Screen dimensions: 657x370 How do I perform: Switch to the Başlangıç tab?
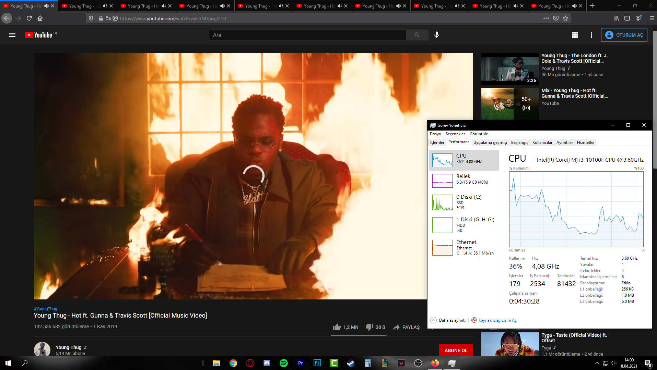pos(519,143)
